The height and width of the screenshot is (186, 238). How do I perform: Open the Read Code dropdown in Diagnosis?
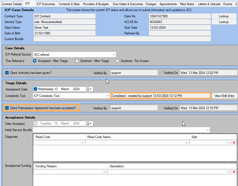82,143
